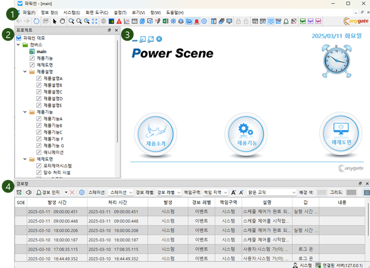
Task: Toggle the 애니메이션 checkbox in the tree
Action: coord(39,152)
